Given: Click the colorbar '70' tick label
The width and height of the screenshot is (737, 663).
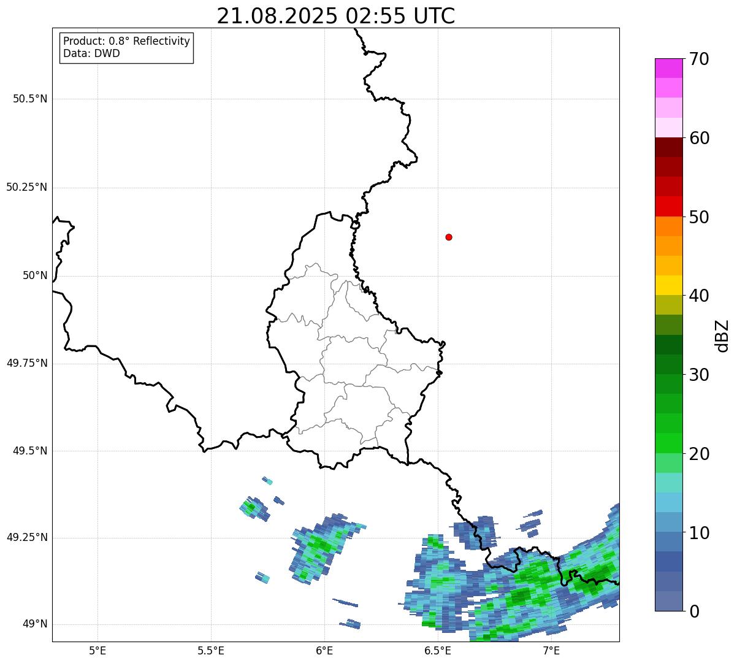Looking at the screenshot, I should click(699, 59).
